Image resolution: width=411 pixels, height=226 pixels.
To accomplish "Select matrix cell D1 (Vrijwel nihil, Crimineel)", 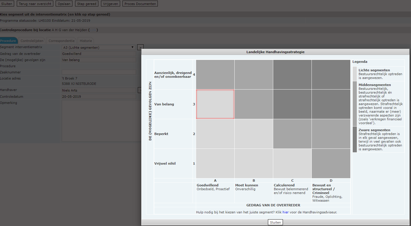I will click(x=331, y=163).
